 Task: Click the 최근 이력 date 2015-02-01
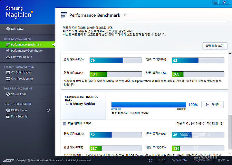pyautogui.click(x=199, y=123)
